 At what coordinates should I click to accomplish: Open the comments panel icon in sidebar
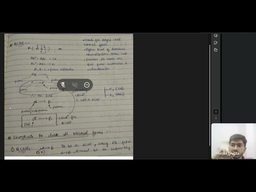click(x=216, y=36)
